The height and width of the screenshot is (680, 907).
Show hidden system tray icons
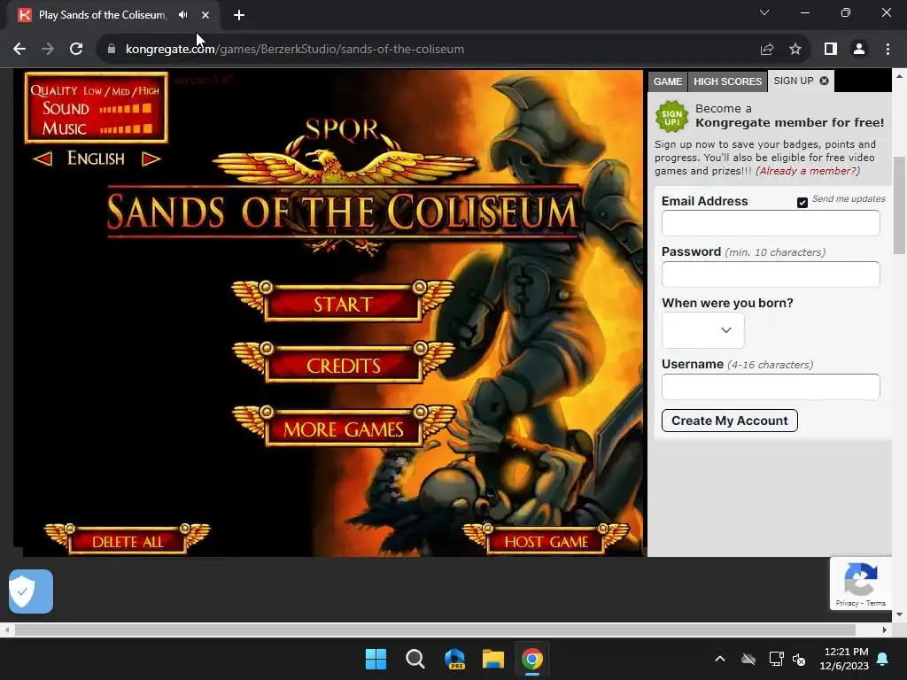tap(720, 659)
